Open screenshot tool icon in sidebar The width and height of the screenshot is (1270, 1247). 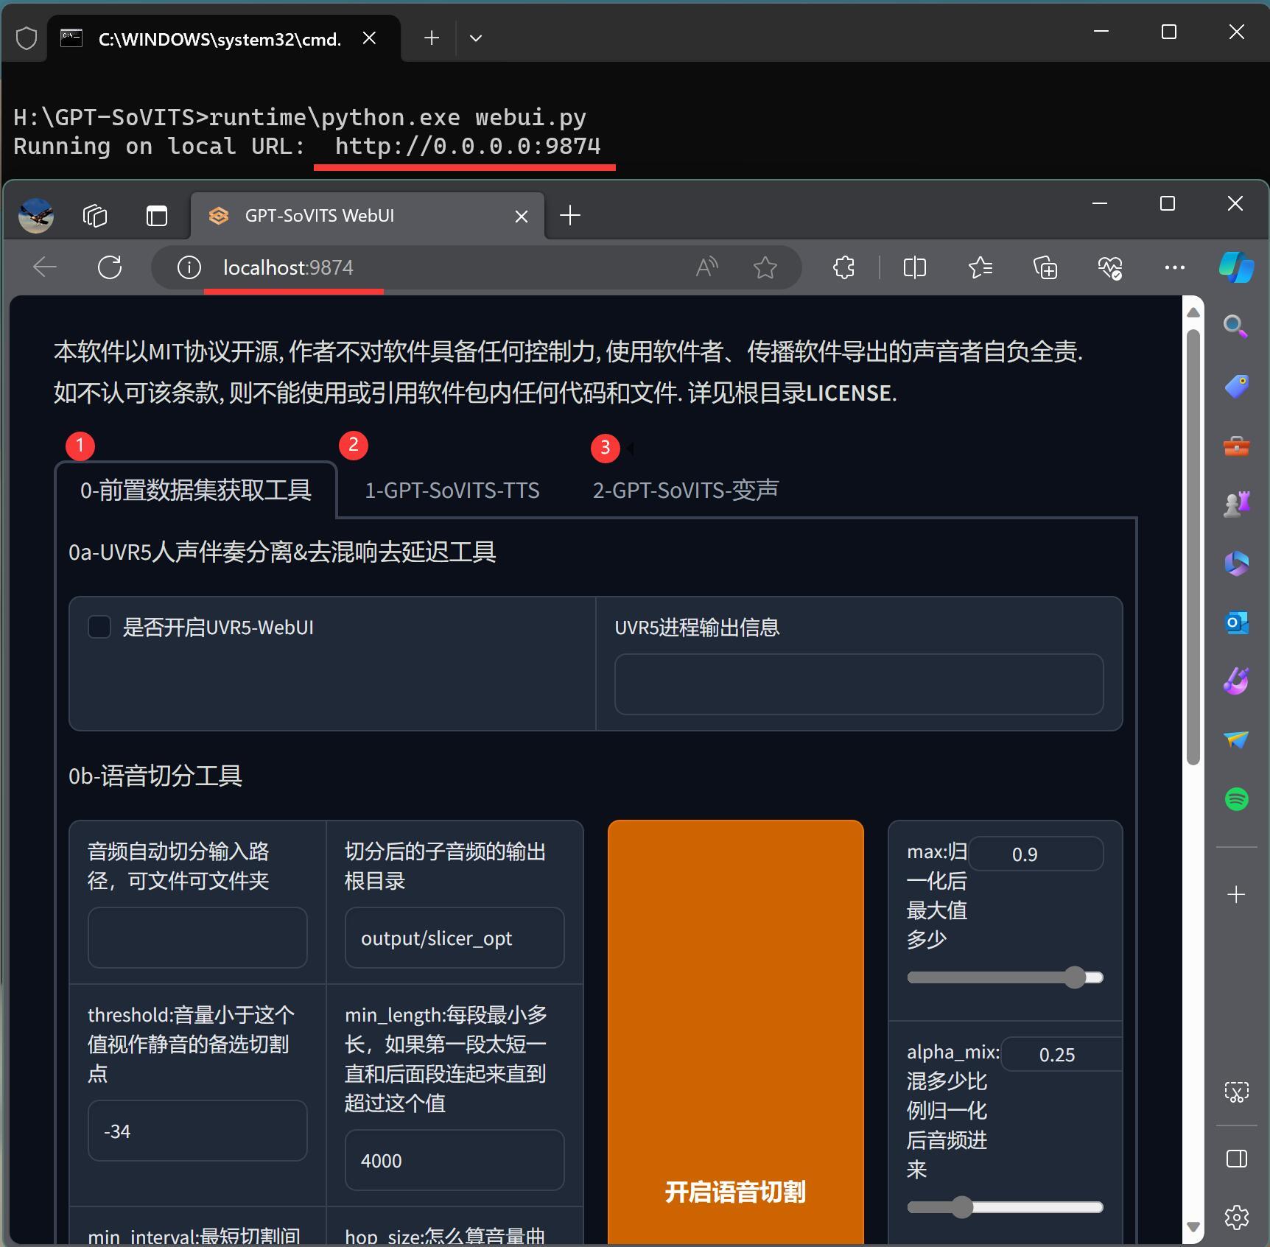1236,1092
